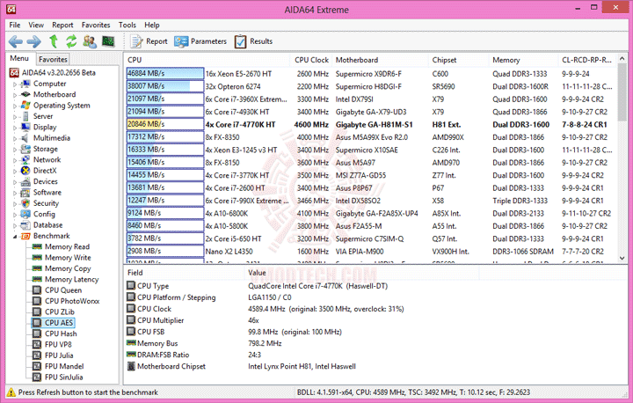Click the Back arrow toolbar icon
The height and width of the screenshot is (403, 633).
point(16,41)
